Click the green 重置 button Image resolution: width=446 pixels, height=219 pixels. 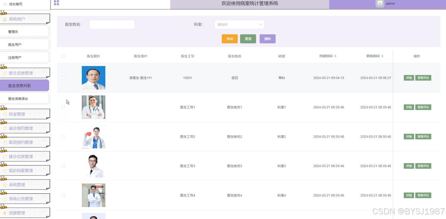pos(248,39)
